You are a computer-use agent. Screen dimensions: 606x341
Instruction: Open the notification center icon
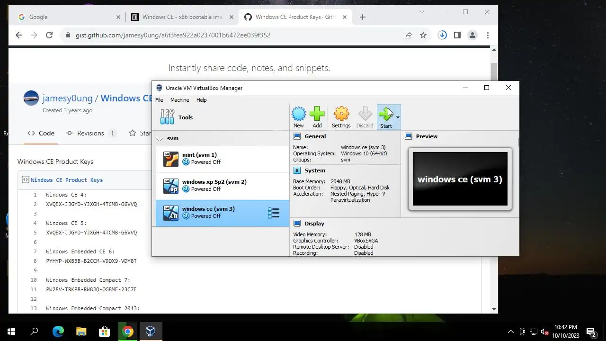[x=591, y=332]
